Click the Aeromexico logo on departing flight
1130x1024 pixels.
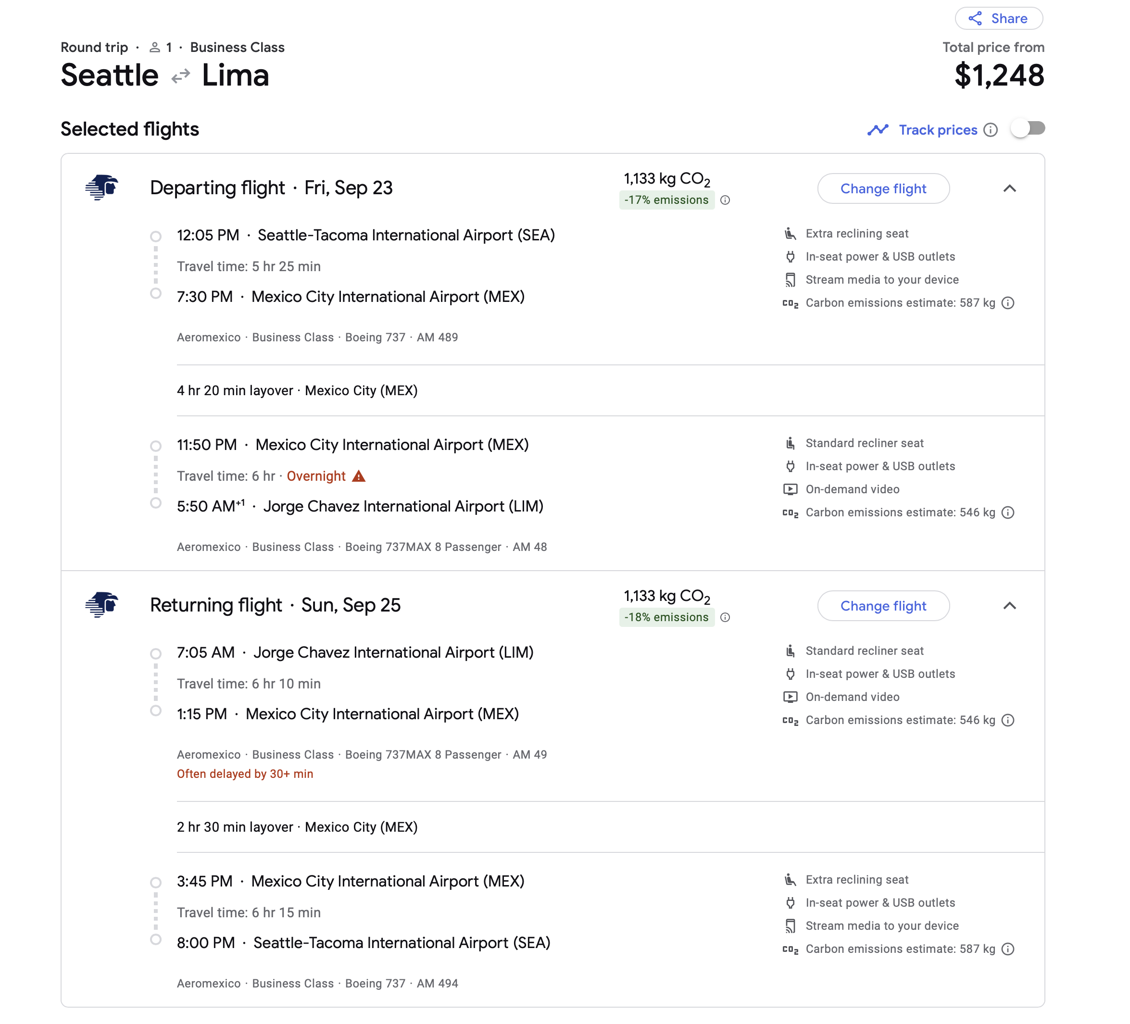click(102, 187)
